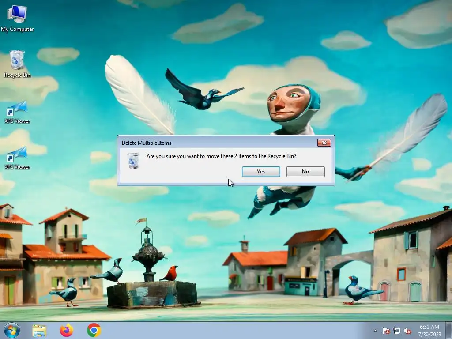Open the My Computer desktop icon
The width and height of the screenshot is (452, 339).
click(x=17, y=19)
